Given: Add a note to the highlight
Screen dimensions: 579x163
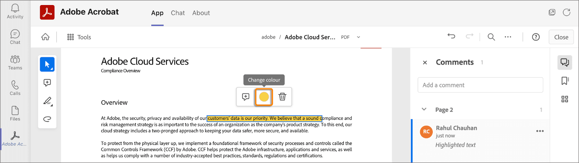Looking at the screenshot, I should pyautogui.click(x=246, y=97).
